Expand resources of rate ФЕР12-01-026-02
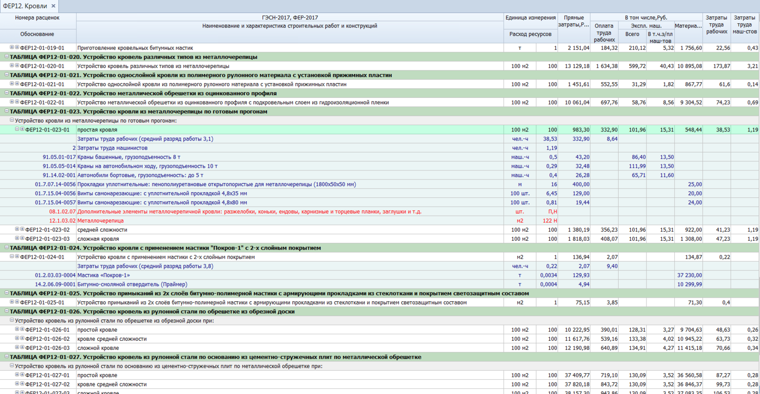This screenshot has height=394, width=760. (17, 339)
